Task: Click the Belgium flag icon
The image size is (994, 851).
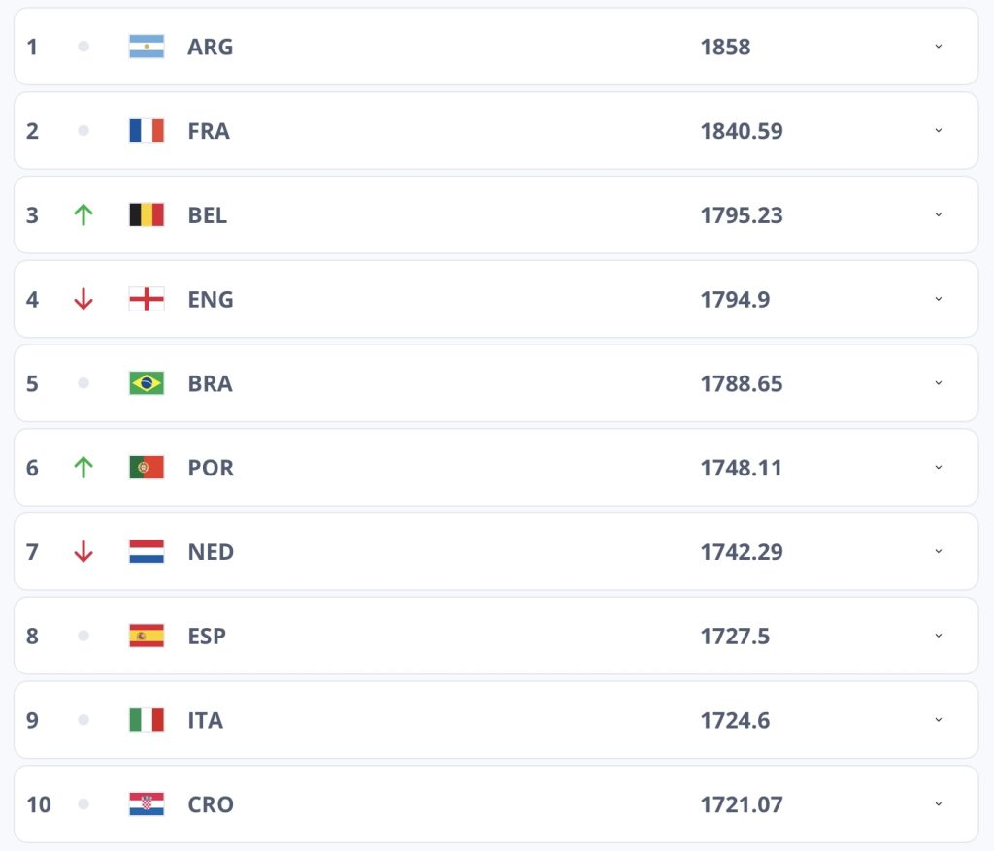Action: (147, 214)
